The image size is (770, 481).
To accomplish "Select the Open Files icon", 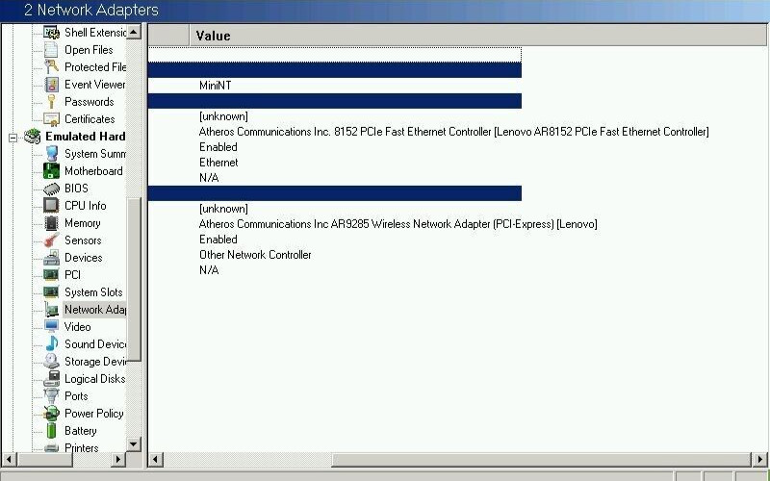I will pyautogui.click(x=51, y=50).
